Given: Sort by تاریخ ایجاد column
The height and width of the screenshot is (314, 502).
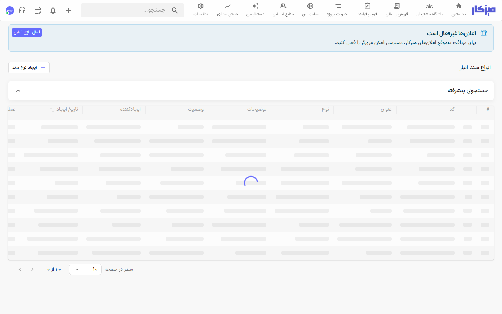Looking at the screenshot, I should tap(64, 109).
